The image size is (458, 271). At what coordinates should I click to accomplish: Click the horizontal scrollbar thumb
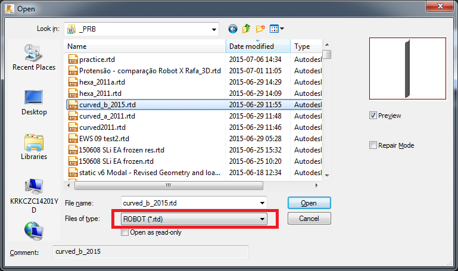(x=169, y=185)
